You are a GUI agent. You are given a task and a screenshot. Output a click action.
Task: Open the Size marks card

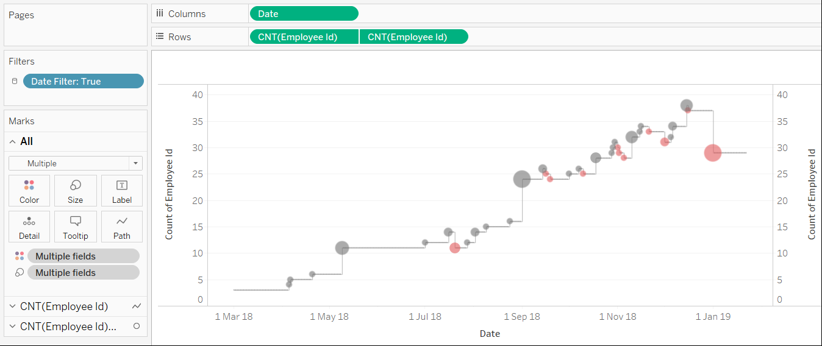[76, 191]
